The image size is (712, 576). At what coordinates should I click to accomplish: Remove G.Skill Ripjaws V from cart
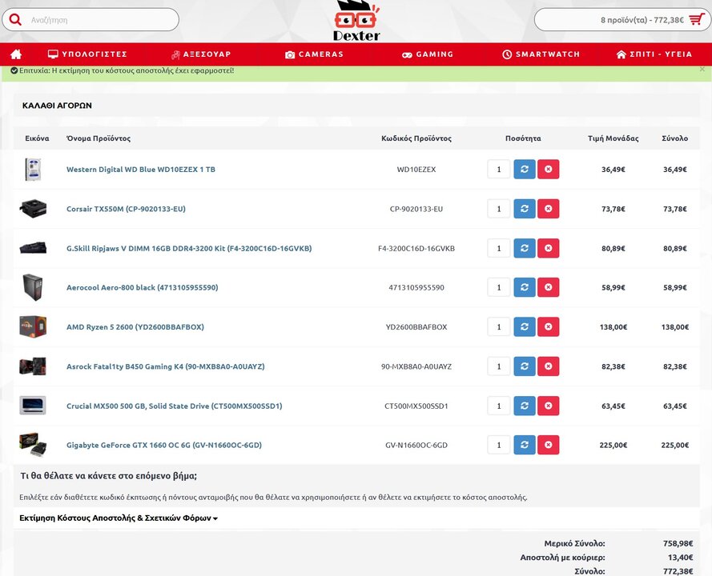pos(548,248)
